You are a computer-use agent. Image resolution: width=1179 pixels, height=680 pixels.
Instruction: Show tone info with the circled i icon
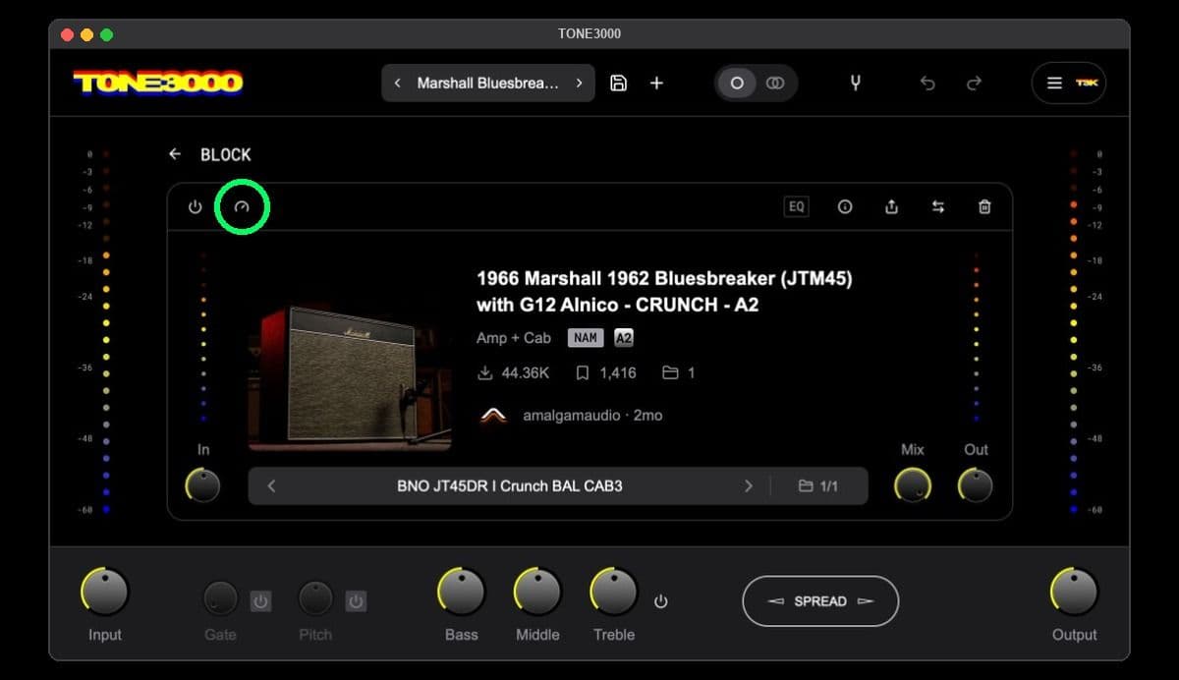pos(845,207)
